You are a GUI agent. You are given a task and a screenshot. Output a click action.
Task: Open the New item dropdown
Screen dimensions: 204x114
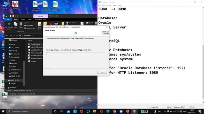click(71, 23)
